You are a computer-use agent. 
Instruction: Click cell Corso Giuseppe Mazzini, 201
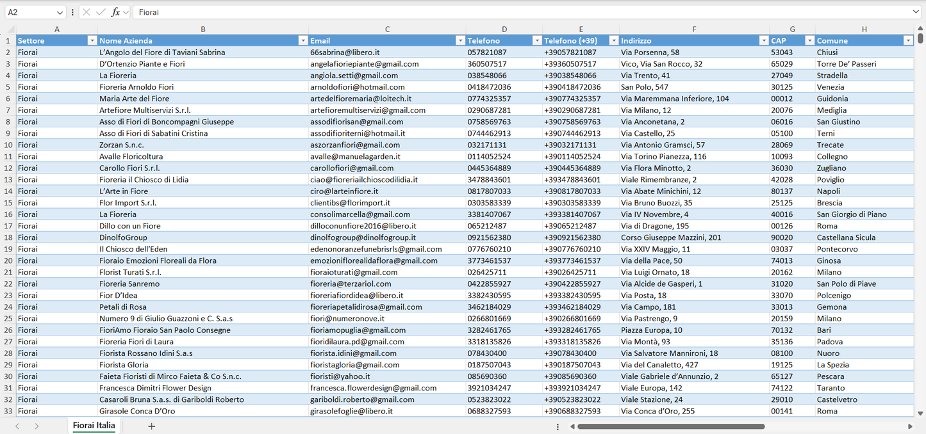694,237
